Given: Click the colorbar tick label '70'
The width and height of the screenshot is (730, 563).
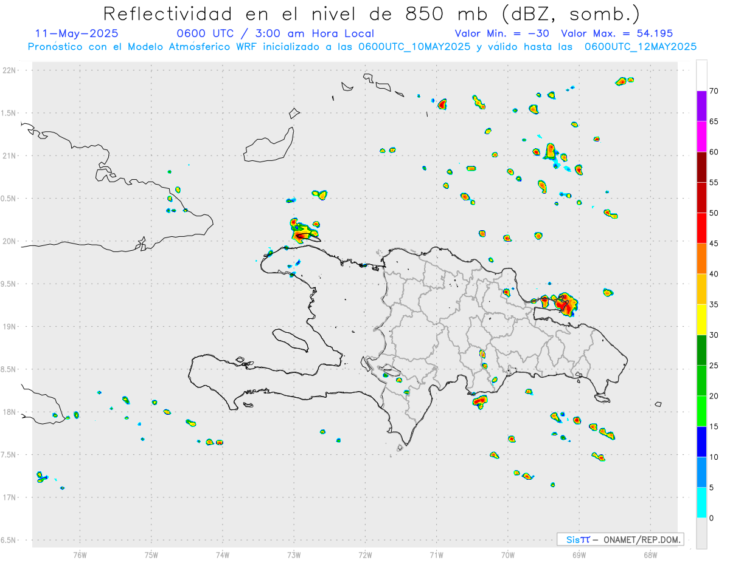Looking at the screenshot, I should click(714, 91).
